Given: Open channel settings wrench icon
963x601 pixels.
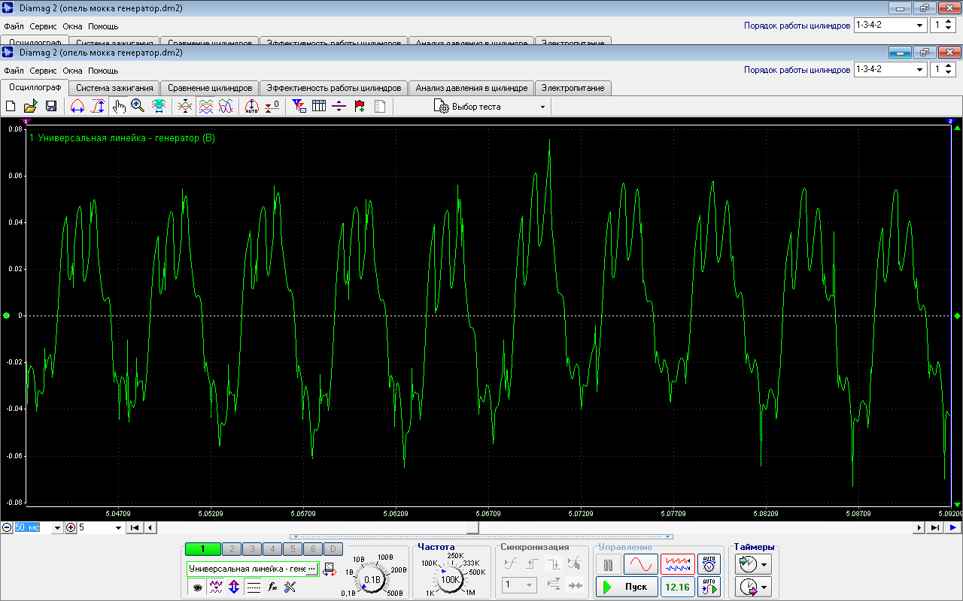Looking at the screenshot, I should pyautogui.click(x=290, y=587).
